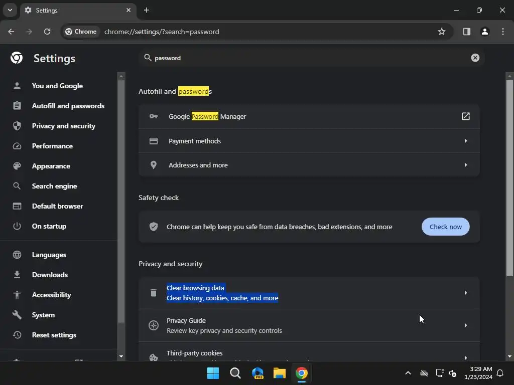Open the You and Google section

pyautogui.click(x=57, y=86)
